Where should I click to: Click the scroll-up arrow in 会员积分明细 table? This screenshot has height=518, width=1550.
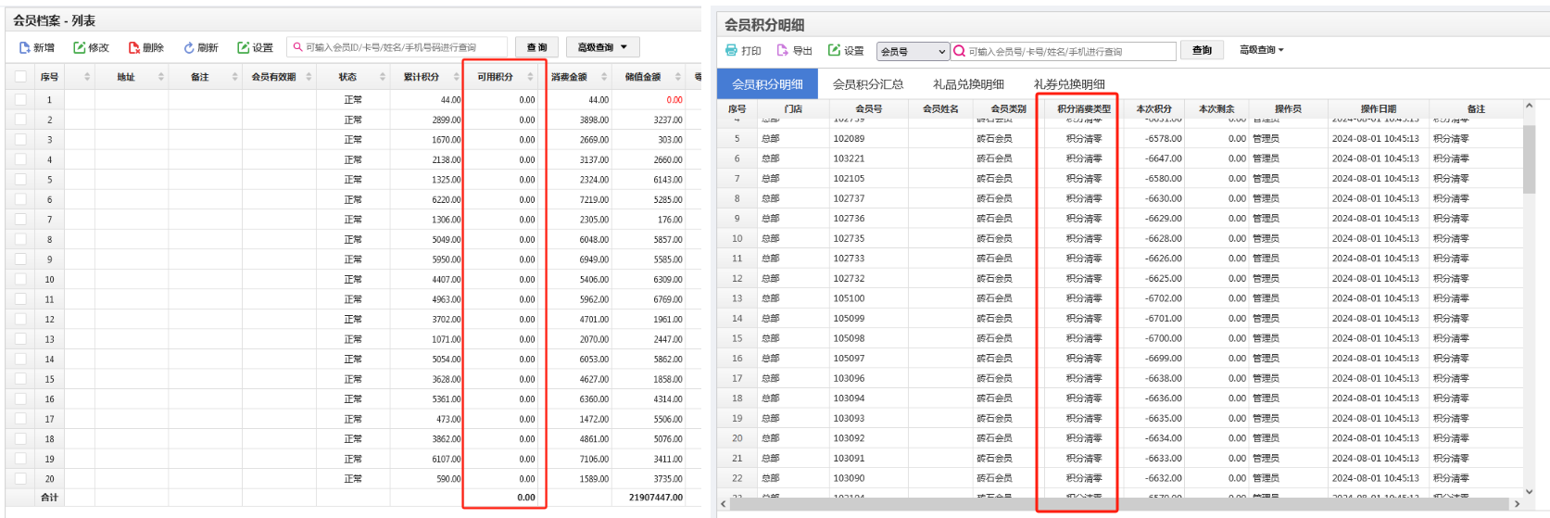point(1529,107)
